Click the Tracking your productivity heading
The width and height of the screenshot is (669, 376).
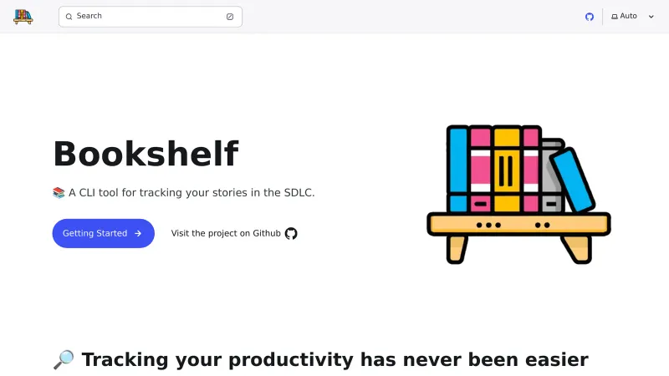pyautogui.click(x=334, y=360)
